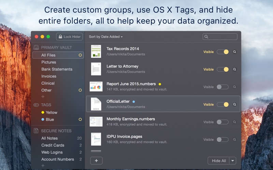
Task: Click the plus icon below the Other group
Action: point(43,97)
